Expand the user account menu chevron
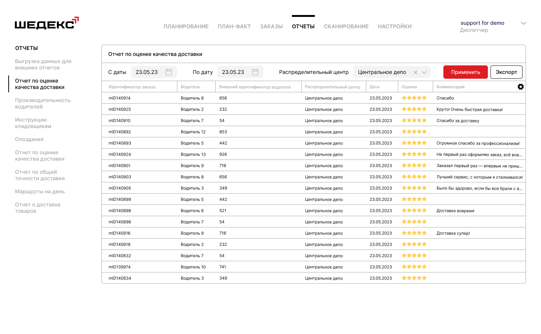Image resolution: width=541 pixels, height=334 pixels. pos(523,23)
